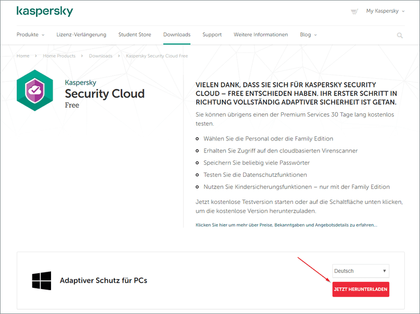Click the Kaspersky logo in header
Viewport: 420px width, 314px height.
coord(44,11)
